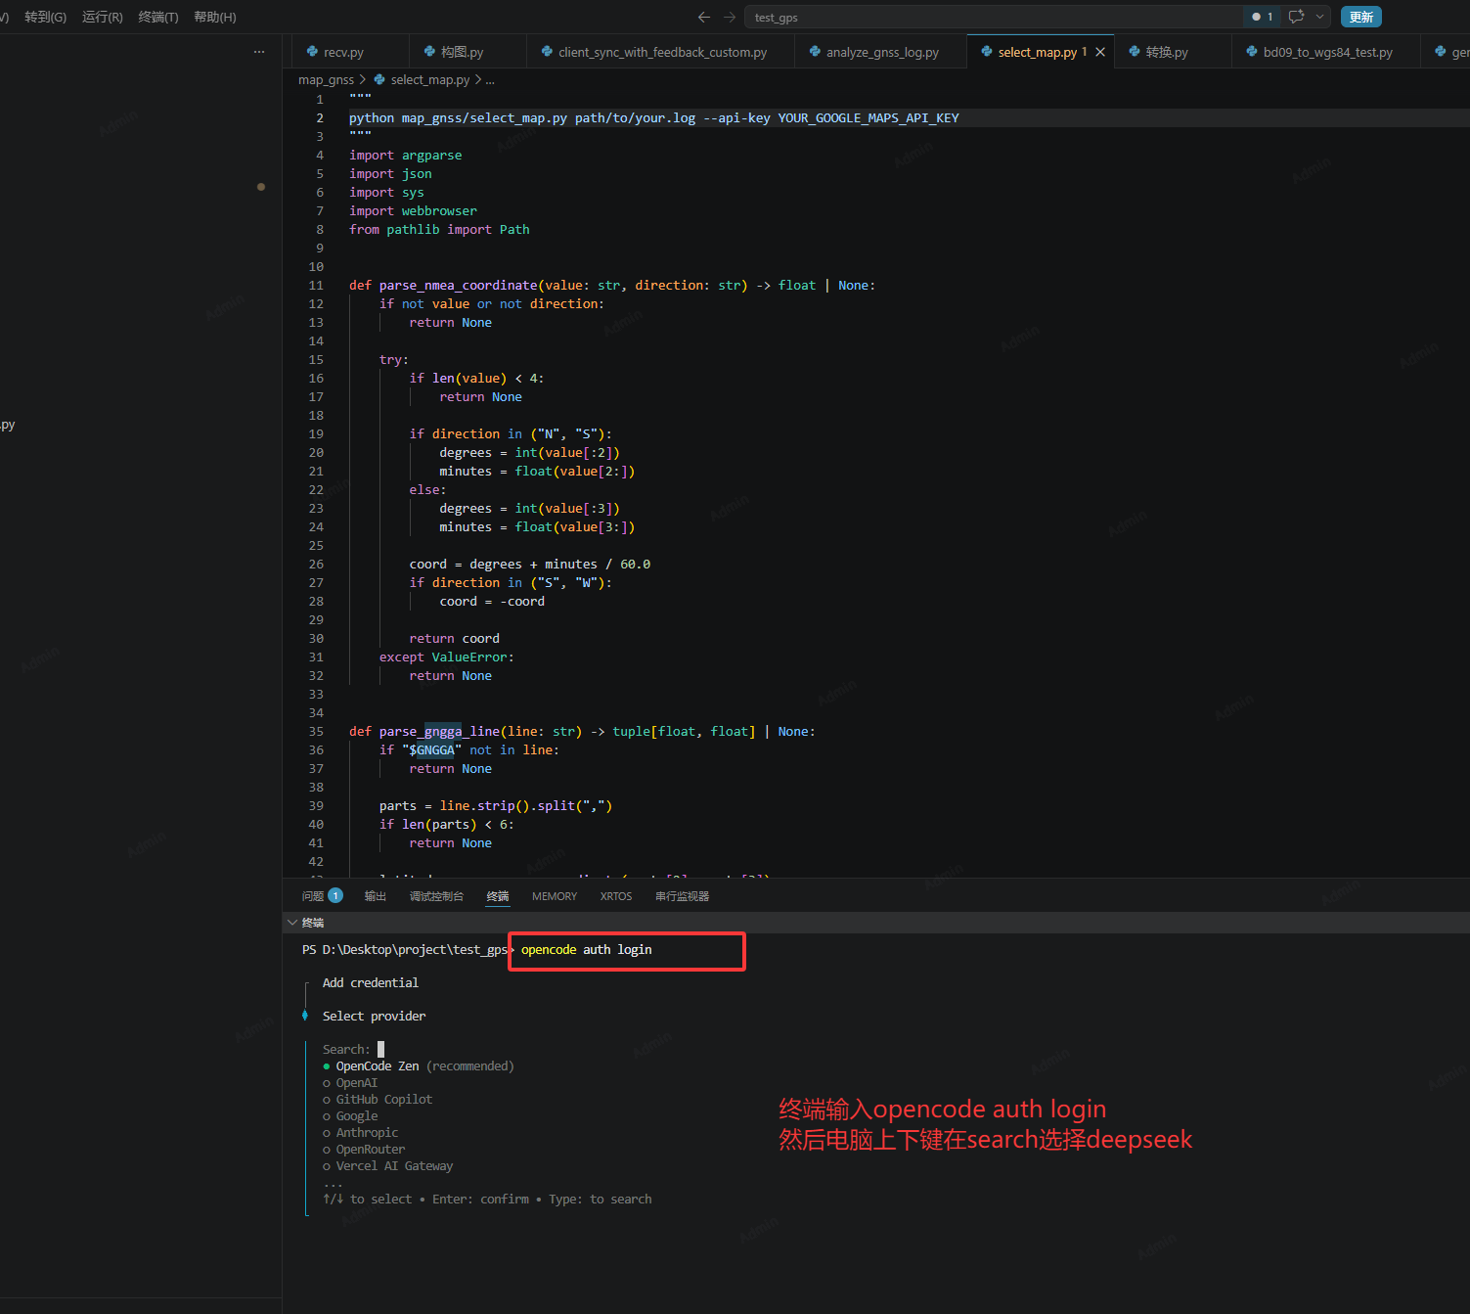Open the MEMORY panel tab

pyautogui.click(x=555, y=896)
